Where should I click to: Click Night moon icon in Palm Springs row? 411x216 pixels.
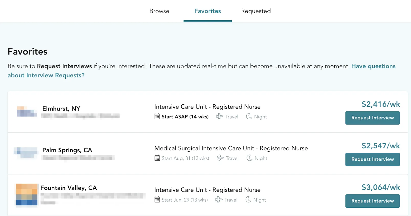pos(249,158)
